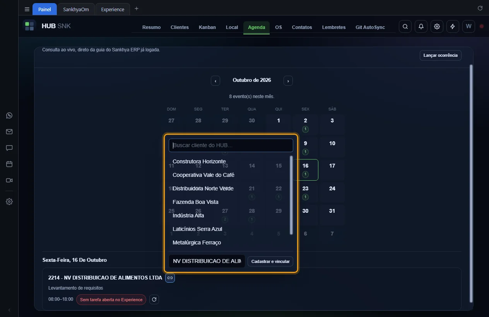Refresh the Experience task status icon
Image resolution: width=489 pixels, height=317 pixels.
click(154, 299)
